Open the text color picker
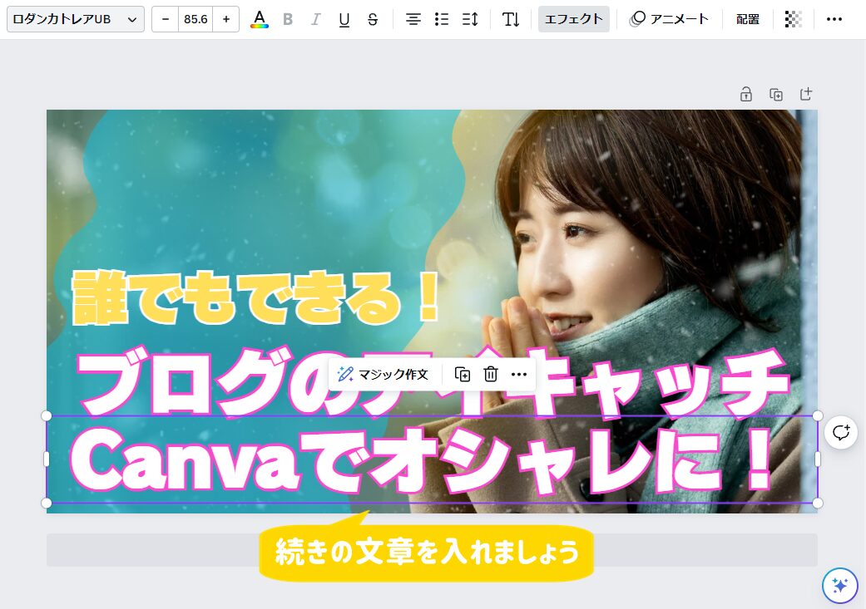Viewport: 866px width, 609px height. pyautogui.click(x=259, y=19)
